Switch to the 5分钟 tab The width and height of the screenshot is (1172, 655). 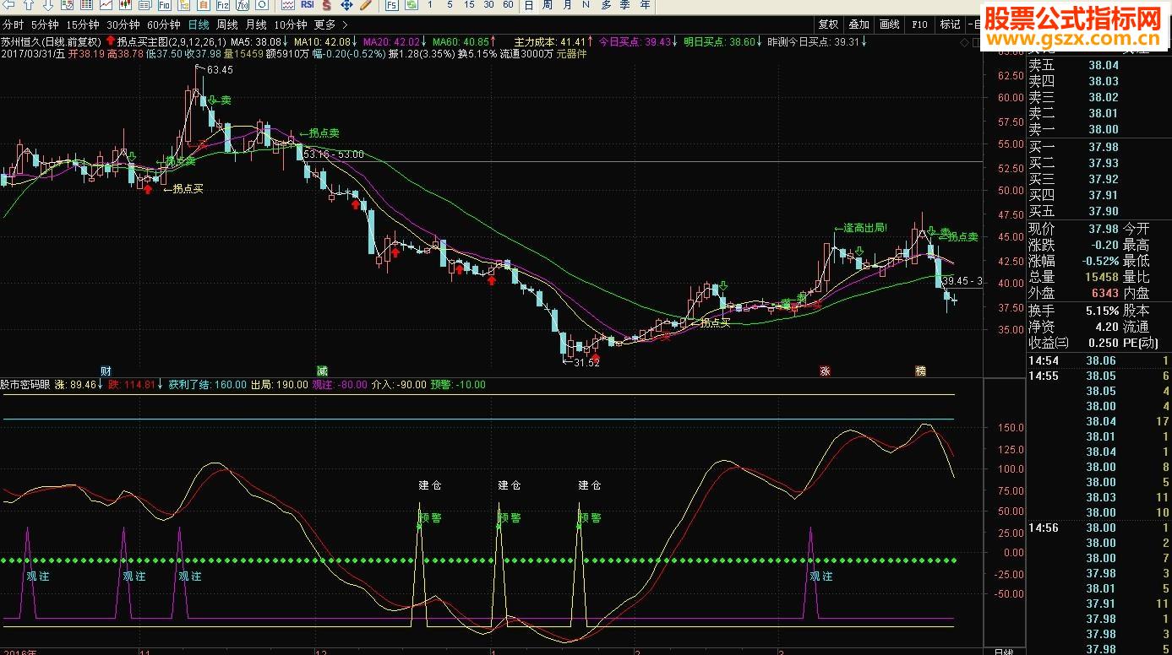coord(45,24)
